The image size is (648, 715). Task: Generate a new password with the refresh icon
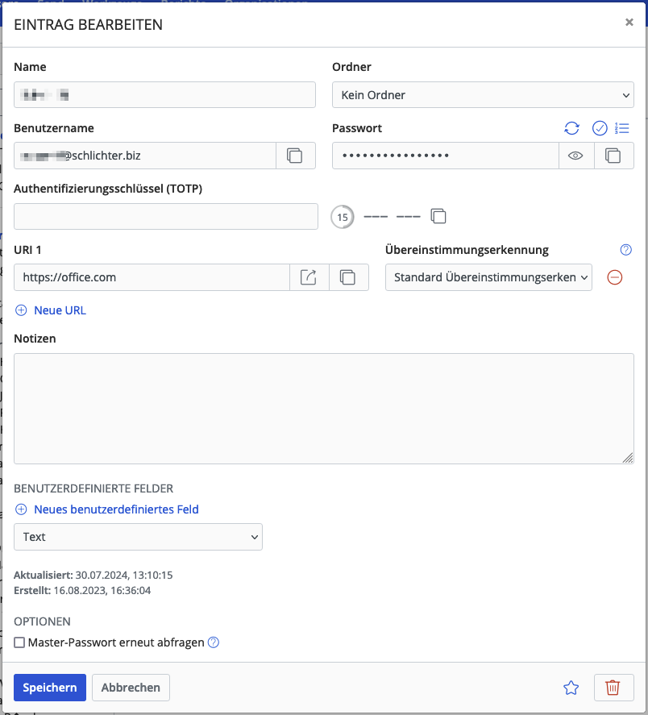[571, 128]
